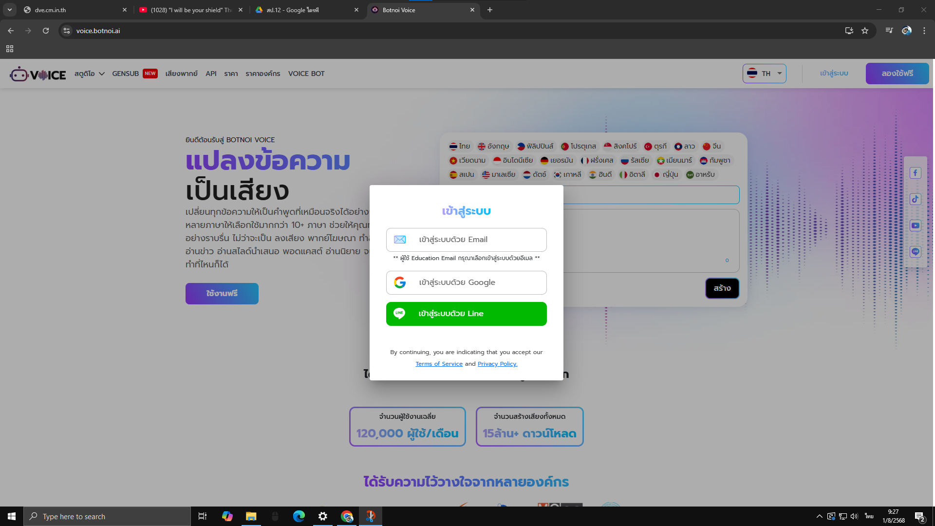The height and width of the screenshot is (526, 935).
Task: Click the Botnoi Voice logo
Action: coord(38,74)
